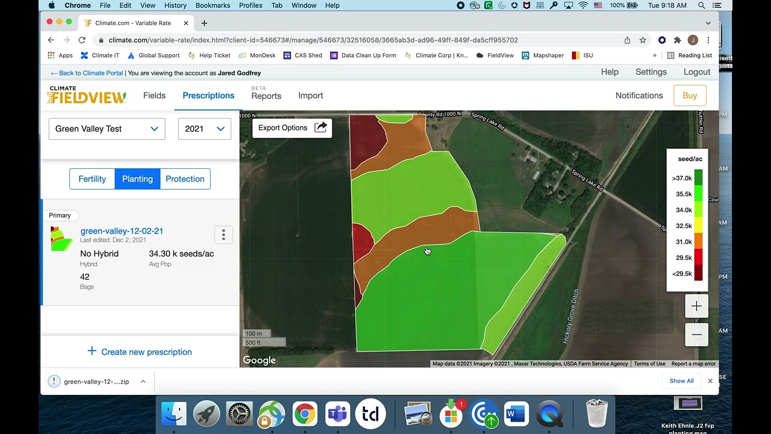Open the three-dot menu for green-valley-12-02-21
The height and width of the screenshot is (434, 771).
coord(223,234)
